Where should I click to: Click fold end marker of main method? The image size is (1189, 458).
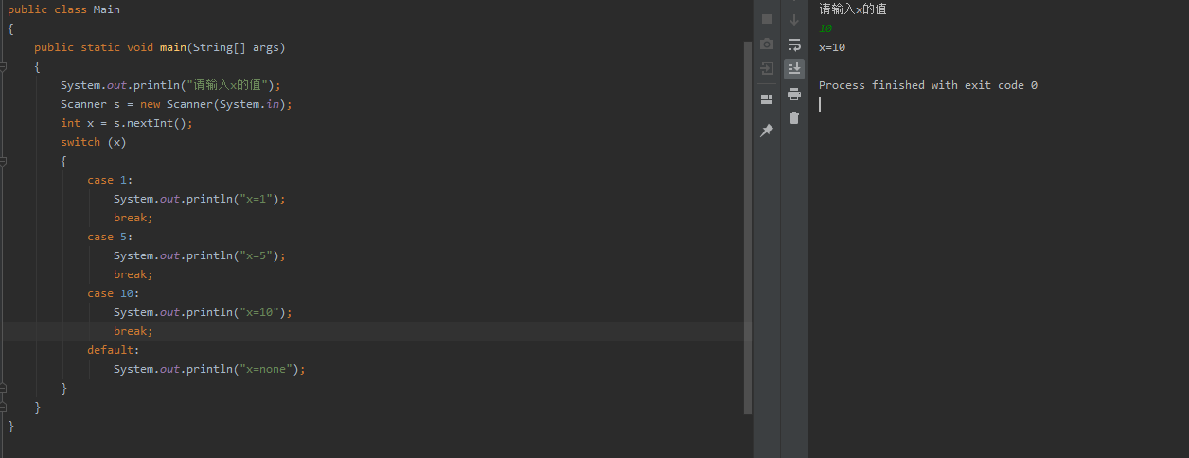3,407
